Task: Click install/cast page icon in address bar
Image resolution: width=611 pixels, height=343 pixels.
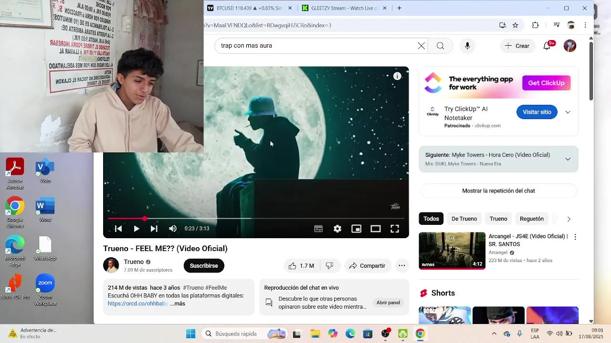Action: pyautogui.click(x=502, y=25)
